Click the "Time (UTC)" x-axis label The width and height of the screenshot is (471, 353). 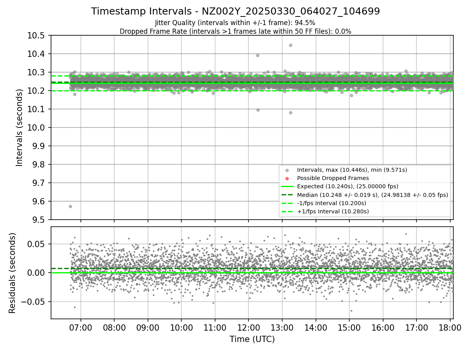coord(252,339)
